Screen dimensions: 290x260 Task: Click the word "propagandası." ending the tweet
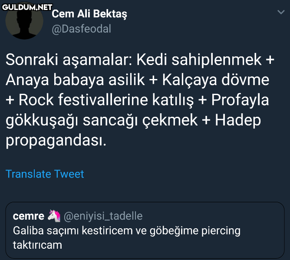(56, 141)
